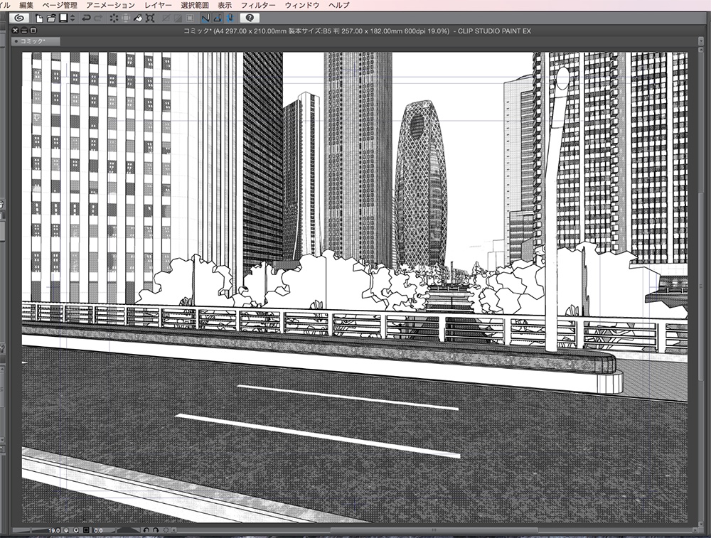Click the zoom percentage field showing 19.0
The width and height of the screenshot is (711, 538).
pos(53,530)
